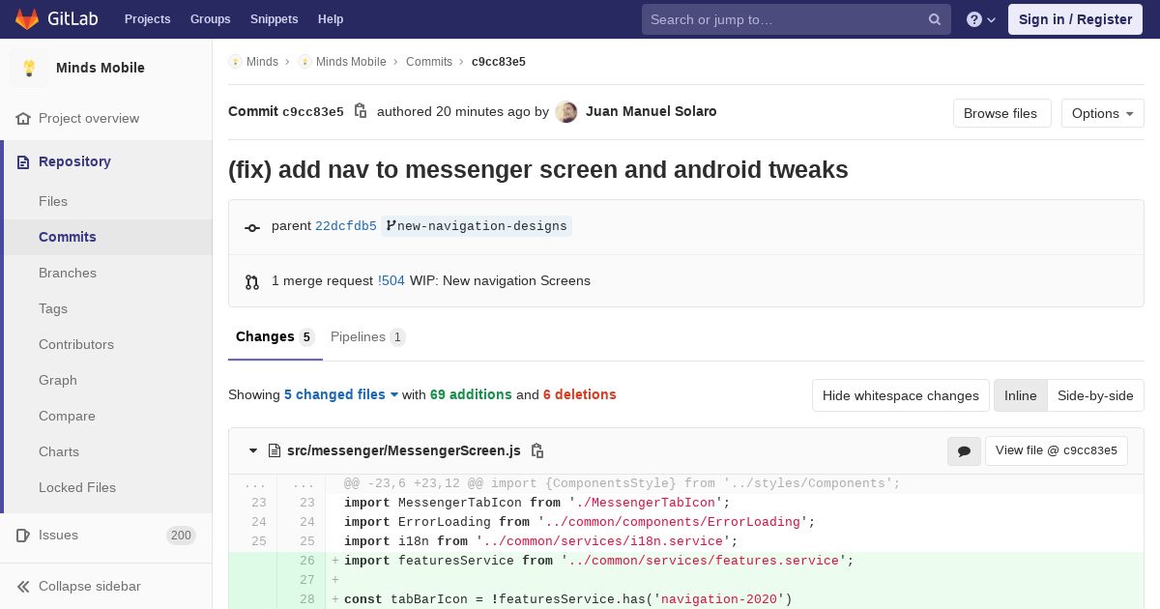Open the Help question mark menu
1160x609 pixels.
pos(981,19)
